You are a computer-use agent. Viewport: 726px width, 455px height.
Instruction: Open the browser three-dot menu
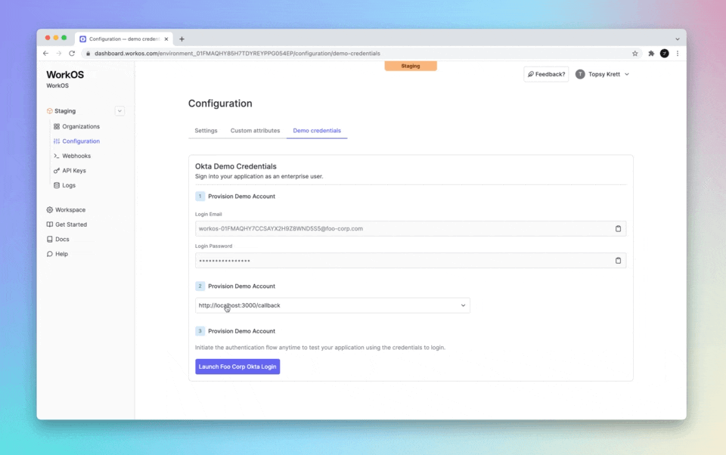click(x=678, y=53)
